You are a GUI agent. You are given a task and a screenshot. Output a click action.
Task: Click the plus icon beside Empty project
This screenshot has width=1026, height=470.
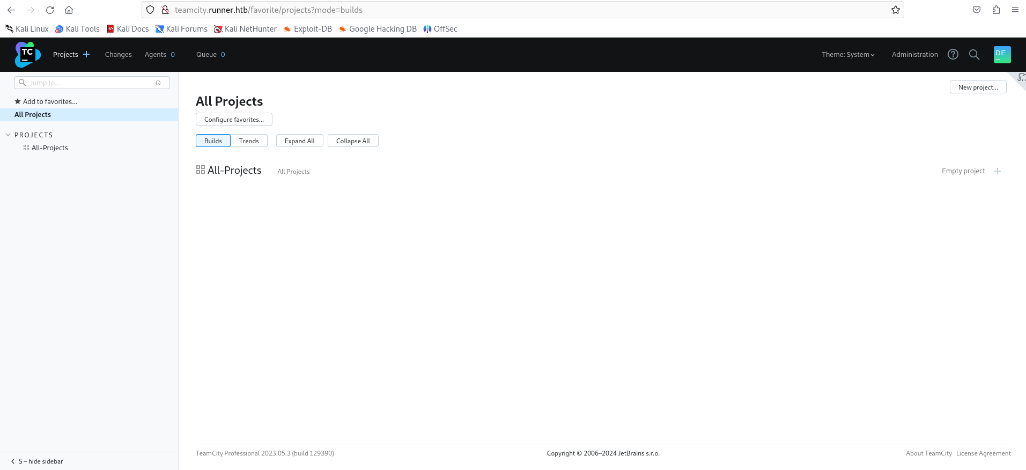coord(997,171)
